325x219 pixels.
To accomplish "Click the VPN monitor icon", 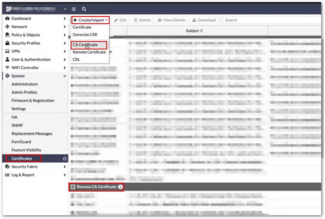I will 8,51.
